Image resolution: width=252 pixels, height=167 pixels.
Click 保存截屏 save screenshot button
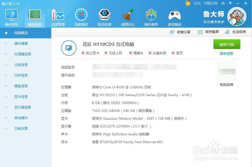tap(208, 32)
